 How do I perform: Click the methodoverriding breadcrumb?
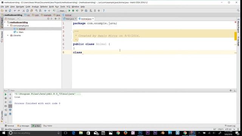coord(12,15)
